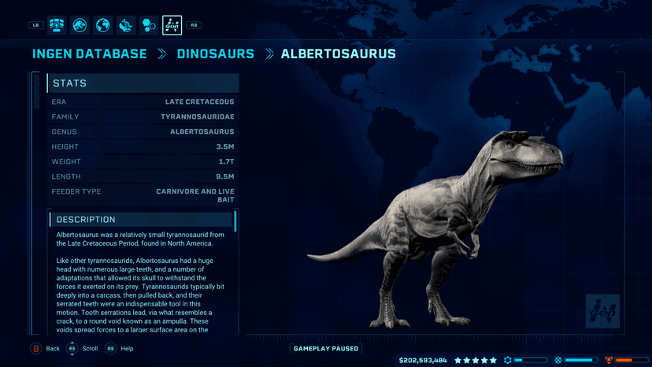Open the control room monitors tab icon
Image resolution: width=652 pixels, height=367 pixels.
point(57,25)
